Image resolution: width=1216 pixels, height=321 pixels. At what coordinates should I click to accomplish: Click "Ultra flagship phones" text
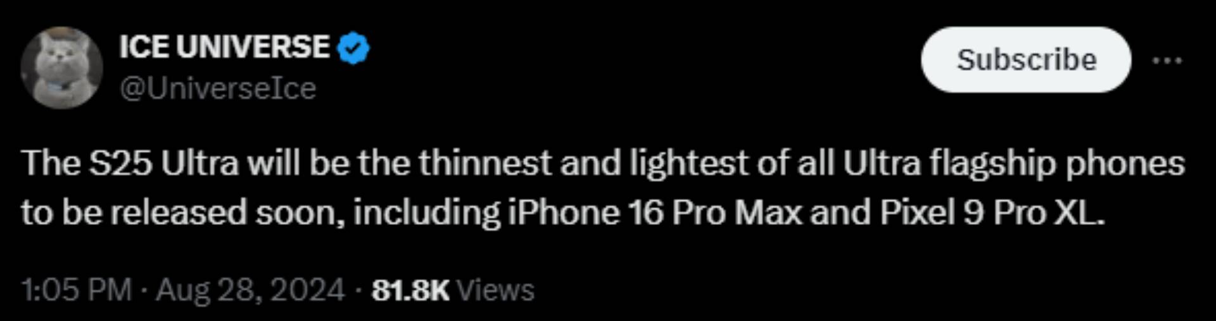click(1013, 164)
